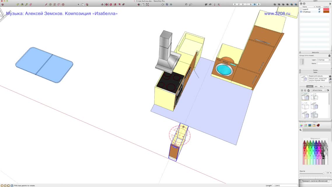The height and width of the screenshot is (187, 332).
Task: Select the Arc drawing tool
Action: tap(59, 4)
